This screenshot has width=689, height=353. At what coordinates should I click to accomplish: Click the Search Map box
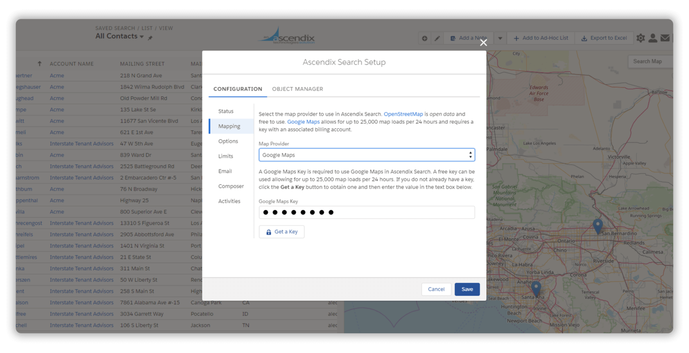pyautogui.click(x=650, y=61)
